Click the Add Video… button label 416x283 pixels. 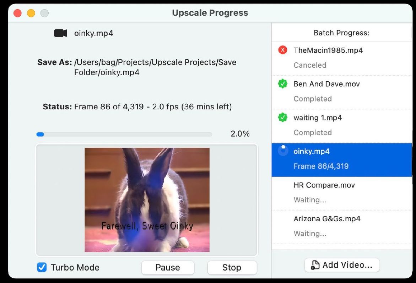tap(347, 265)
